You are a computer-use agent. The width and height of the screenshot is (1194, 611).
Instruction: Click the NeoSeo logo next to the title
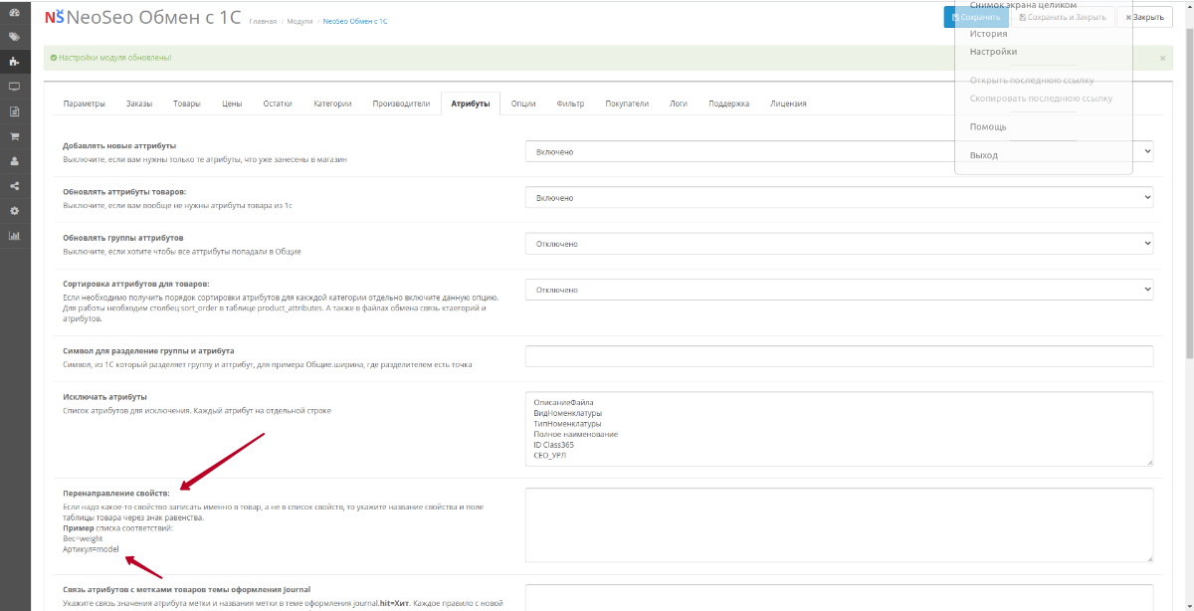pyautogui.click(x=54, y=17)
